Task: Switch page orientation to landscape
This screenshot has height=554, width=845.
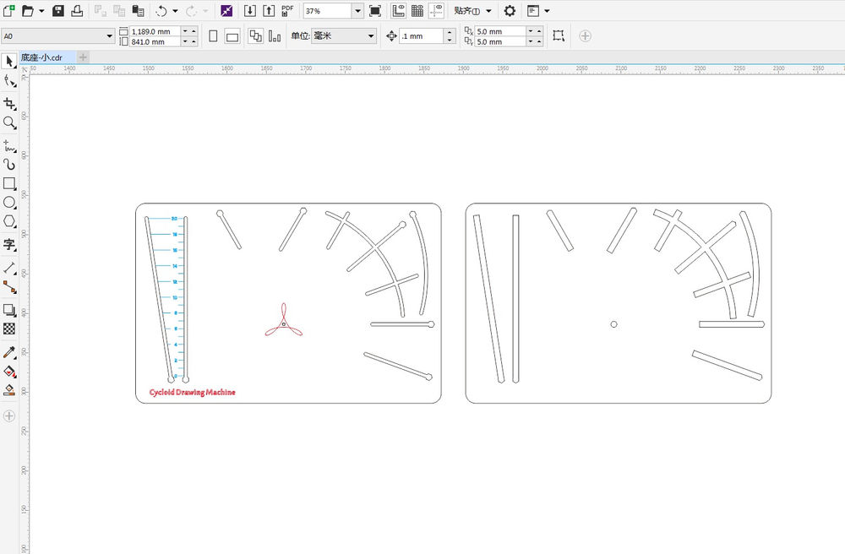Action: pos(233,36)
